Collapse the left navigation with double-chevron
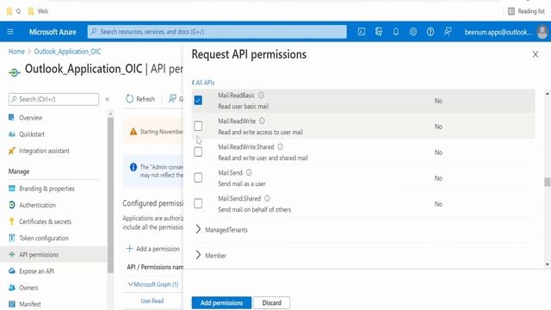551x310 pixels. pyautogui.click(x=108, y=100)
